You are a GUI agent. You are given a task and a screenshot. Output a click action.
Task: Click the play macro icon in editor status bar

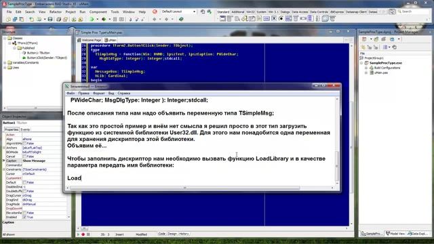78,235
